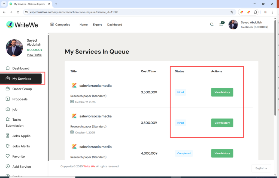This screenshot has height=178, width=279.
Task: Open the notifications bell icon
Action: tap(221, 24)
